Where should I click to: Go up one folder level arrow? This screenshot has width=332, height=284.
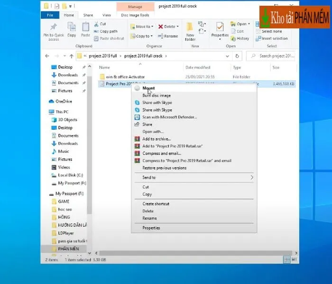point(72,56)
